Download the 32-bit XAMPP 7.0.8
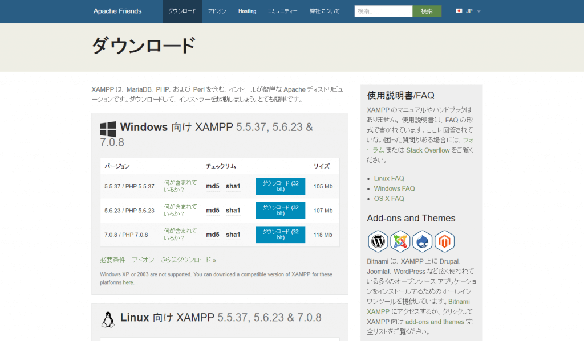Screen dimensions: 584x341 280,234
